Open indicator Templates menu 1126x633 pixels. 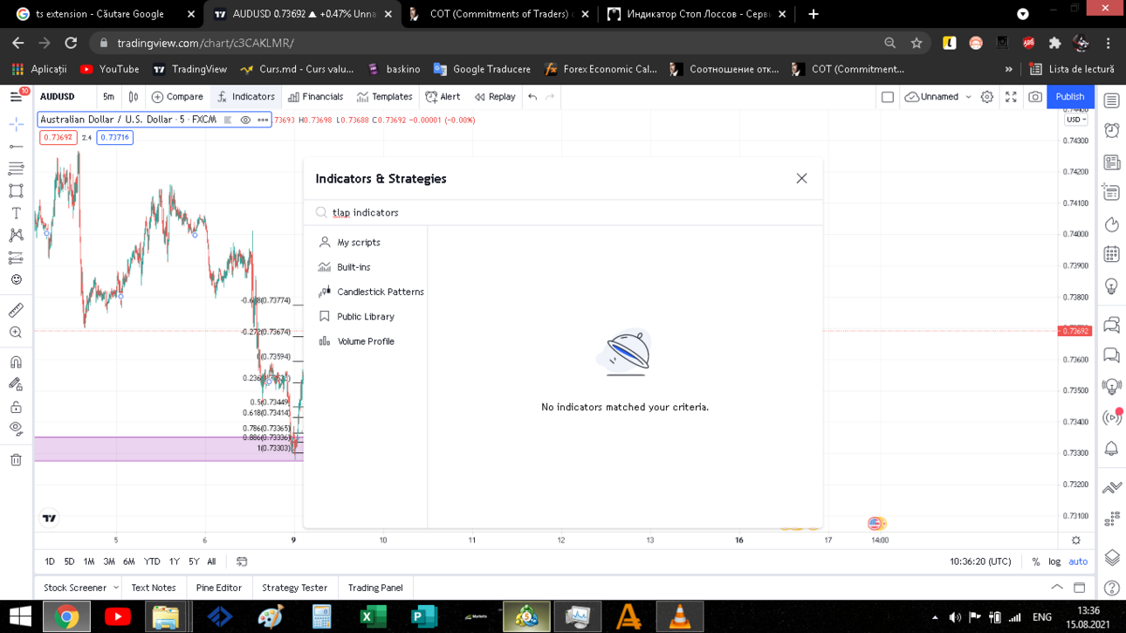[385, 97]
